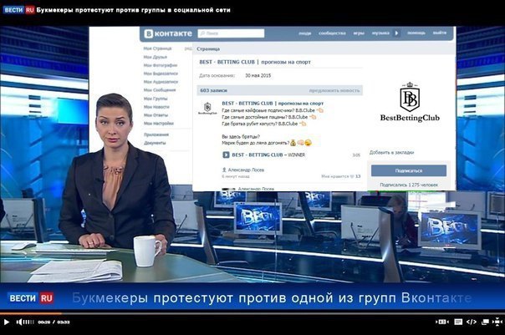
Task: Click the ВКонтакте logo in the header
Action: (168, 33)
